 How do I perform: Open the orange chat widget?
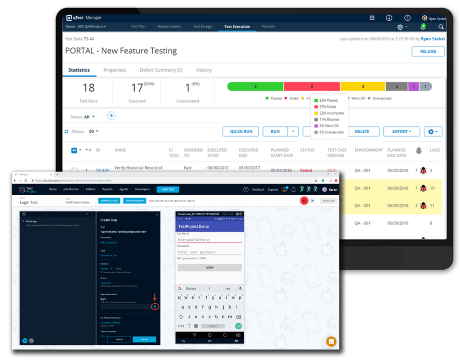coord(331,342)
